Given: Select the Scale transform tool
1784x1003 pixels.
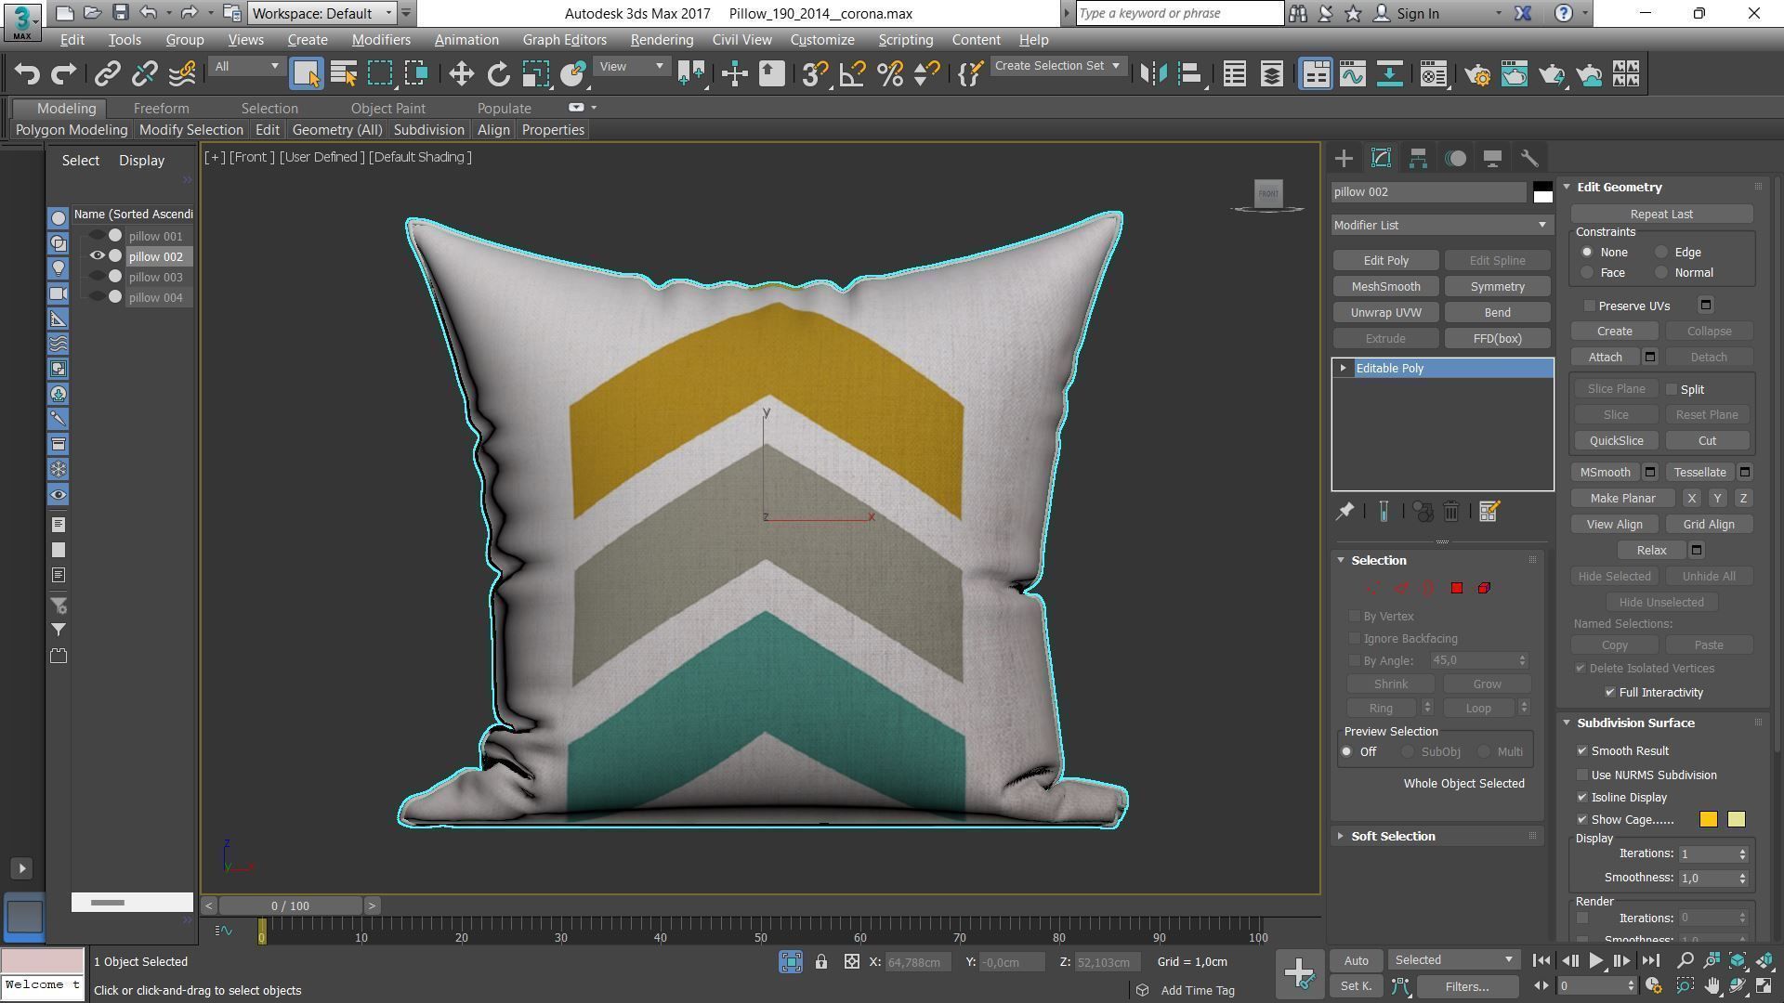Looking at the screenshot, I should [535, 73].
